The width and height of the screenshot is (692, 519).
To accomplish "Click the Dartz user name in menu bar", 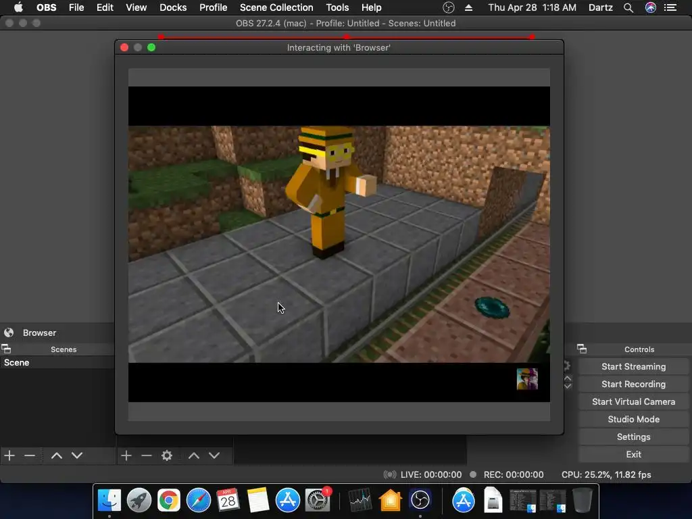I will (601, 7).
